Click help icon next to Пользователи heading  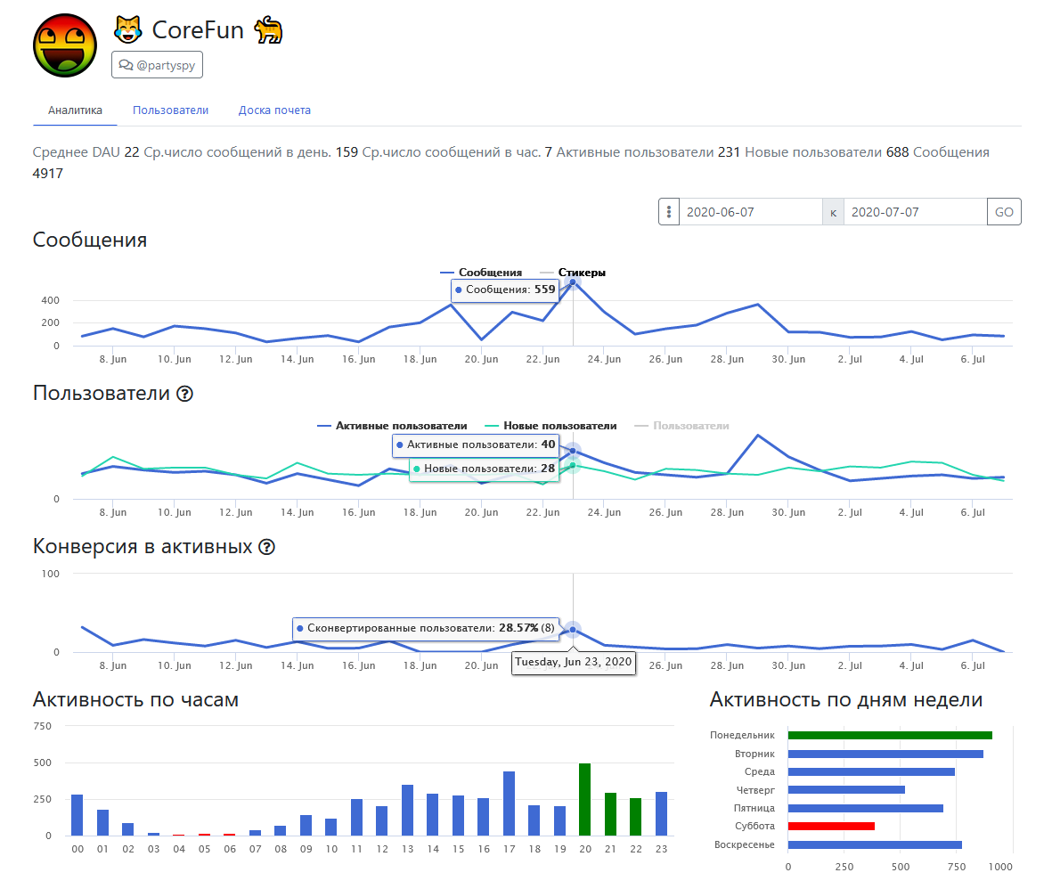(184, 394)
